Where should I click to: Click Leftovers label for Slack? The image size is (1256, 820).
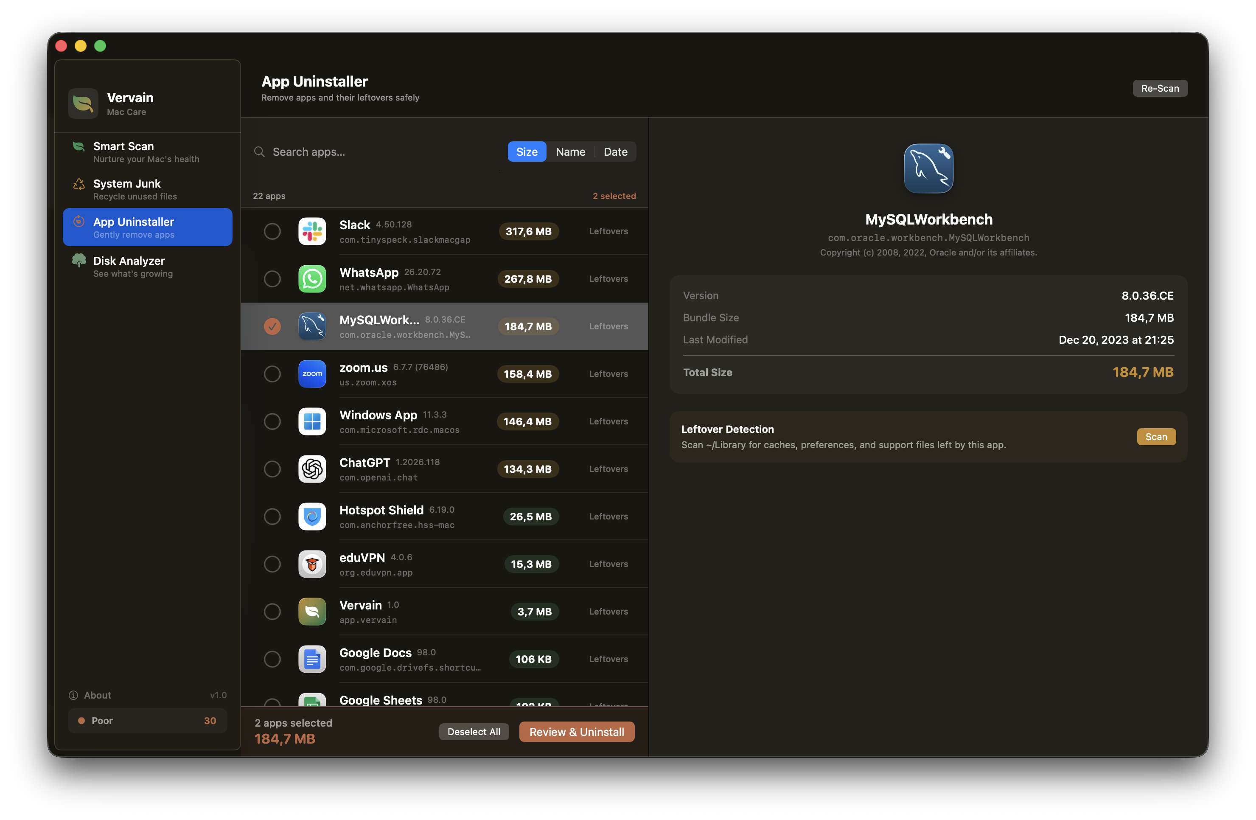[x=608, y=231]
